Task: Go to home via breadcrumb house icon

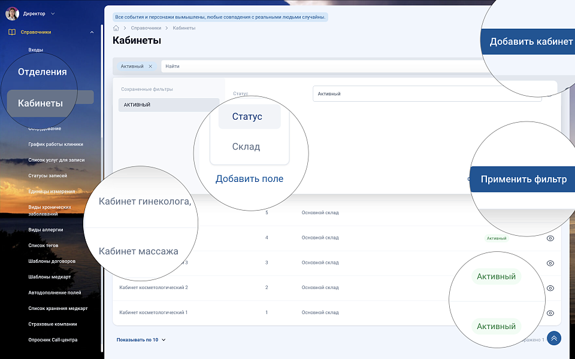Action: pos(116,28)
